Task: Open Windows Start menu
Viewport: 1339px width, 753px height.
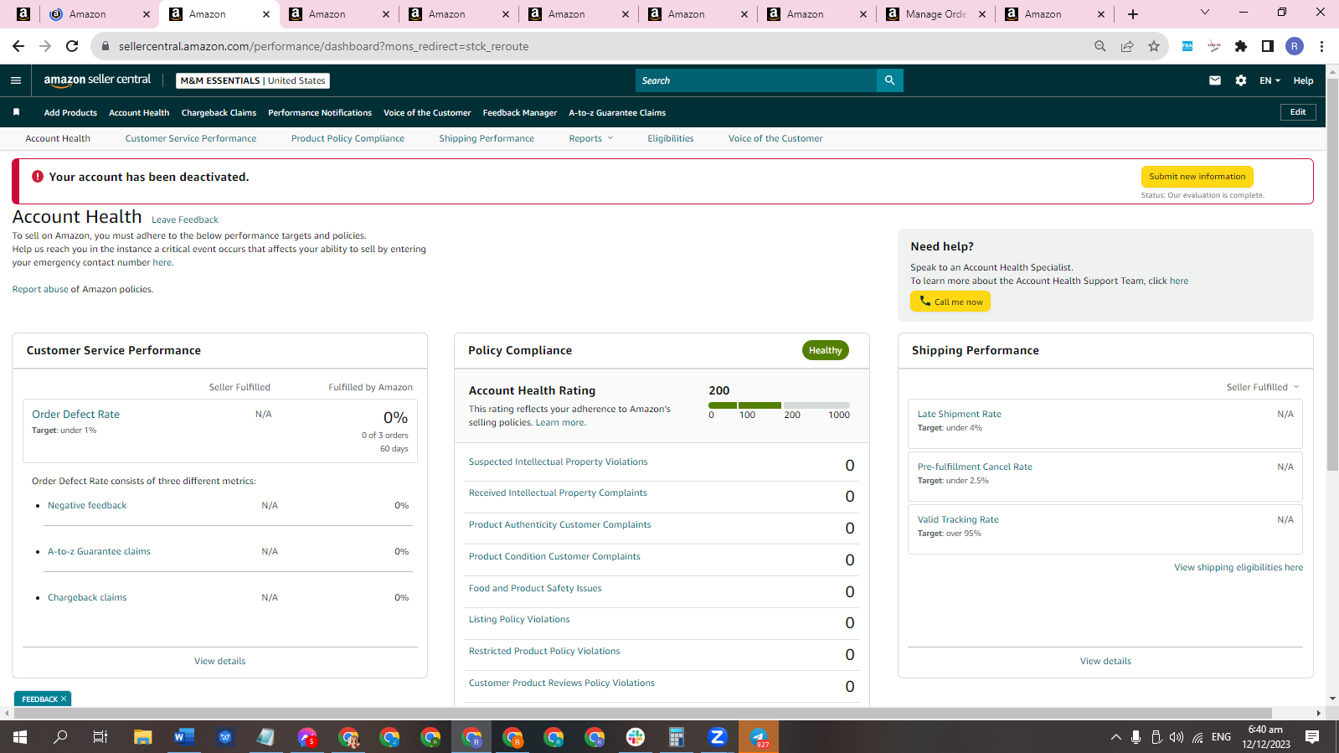Action: (x=20, y=737)
